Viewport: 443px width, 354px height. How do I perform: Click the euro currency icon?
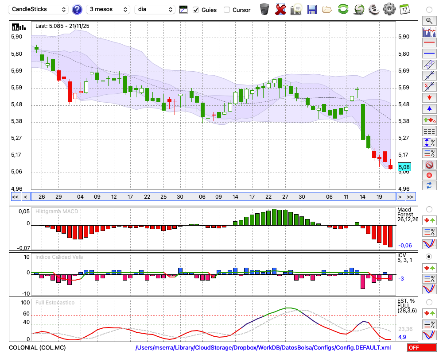(374, 9)
